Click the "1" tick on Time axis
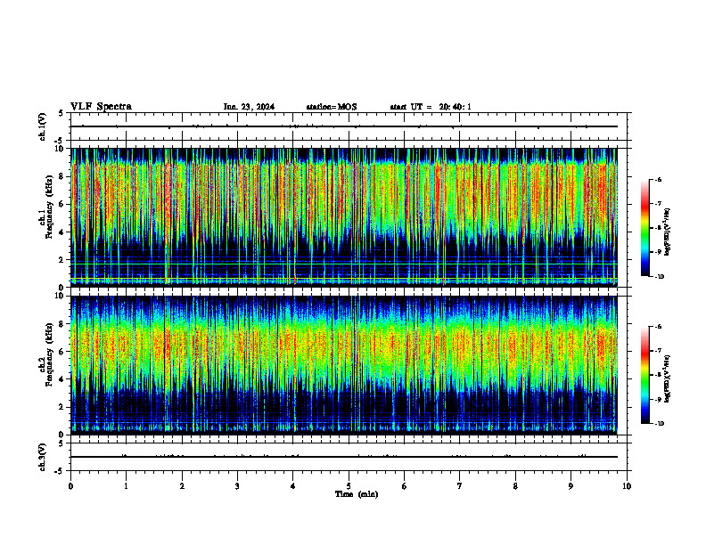Screen dimensions: 706x545 coord(126,486)
